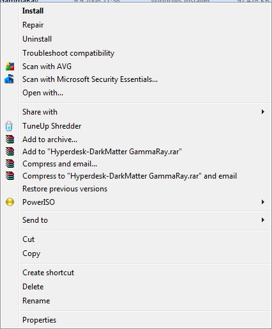Select the Repair option
The width and height of the screenshot is (272, 329).
pyautogui.click(x=33, y=25)
